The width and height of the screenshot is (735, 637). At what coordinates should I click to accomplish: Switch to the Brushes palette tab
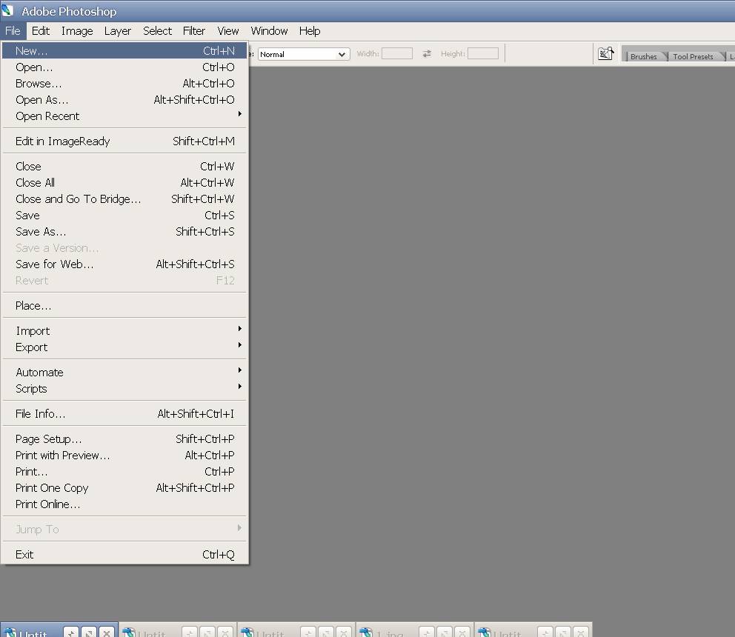(x=644, y=56)
